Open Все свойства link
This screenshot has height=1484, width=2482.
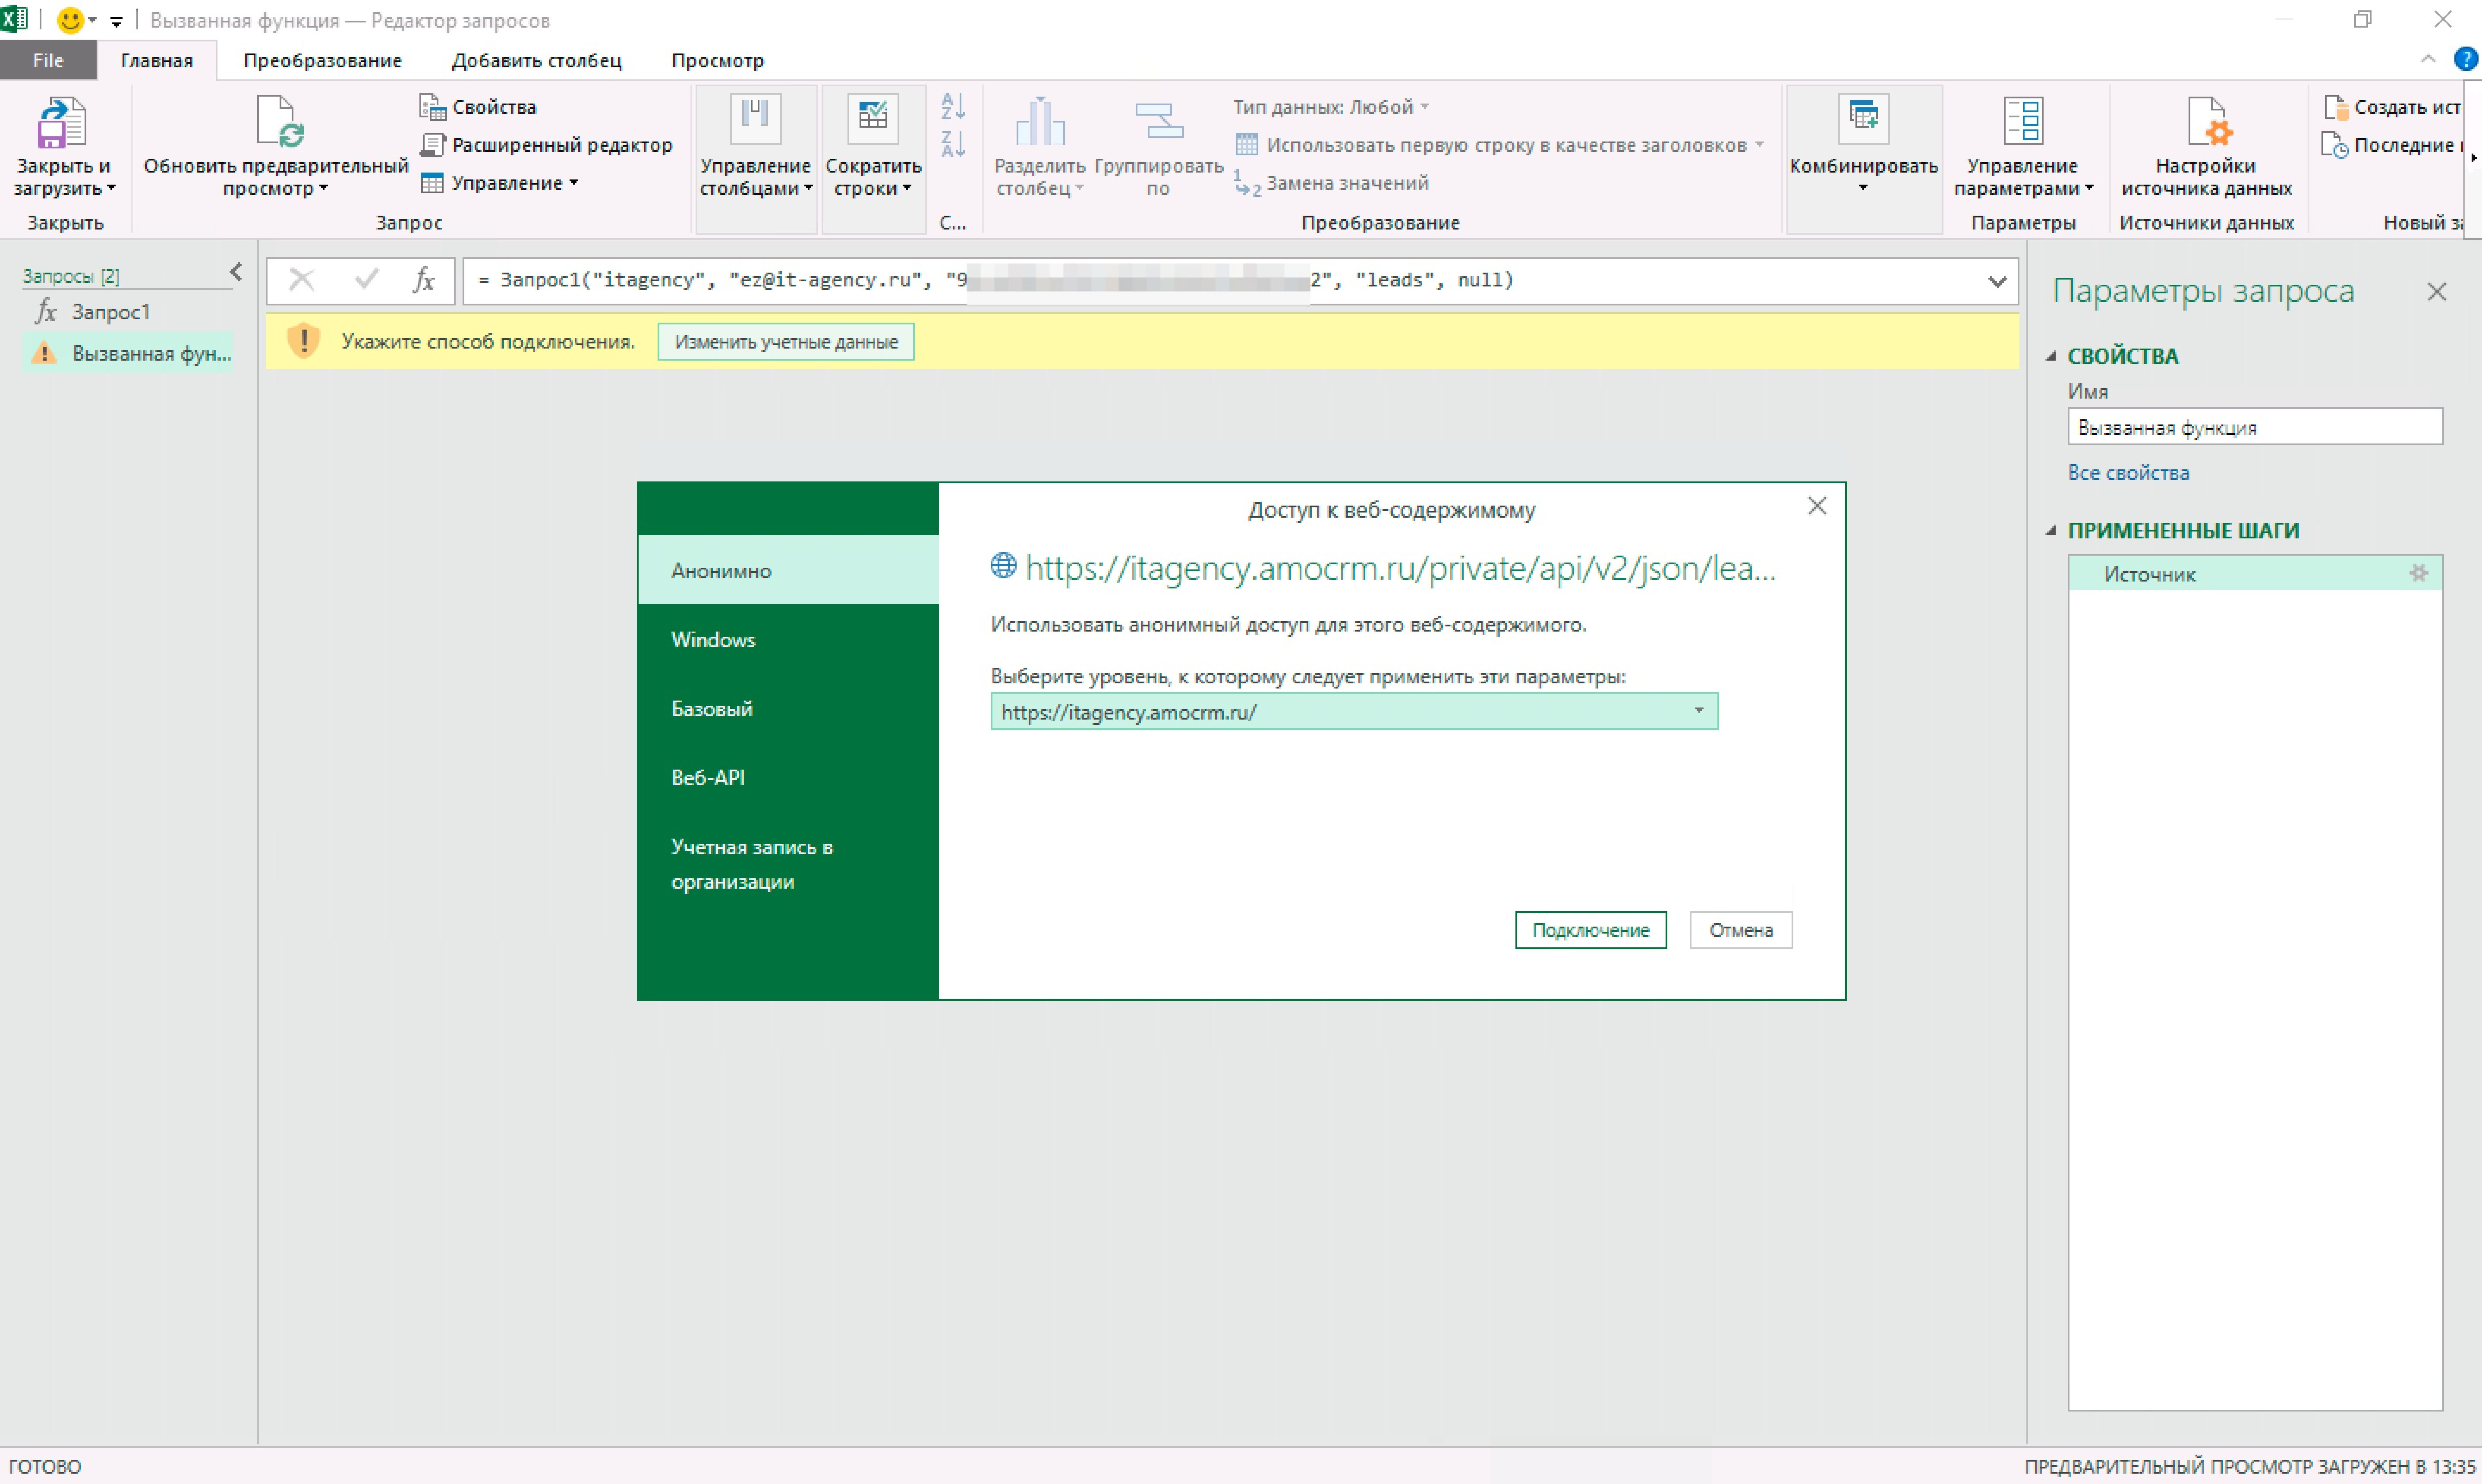tap(2128, 473)
